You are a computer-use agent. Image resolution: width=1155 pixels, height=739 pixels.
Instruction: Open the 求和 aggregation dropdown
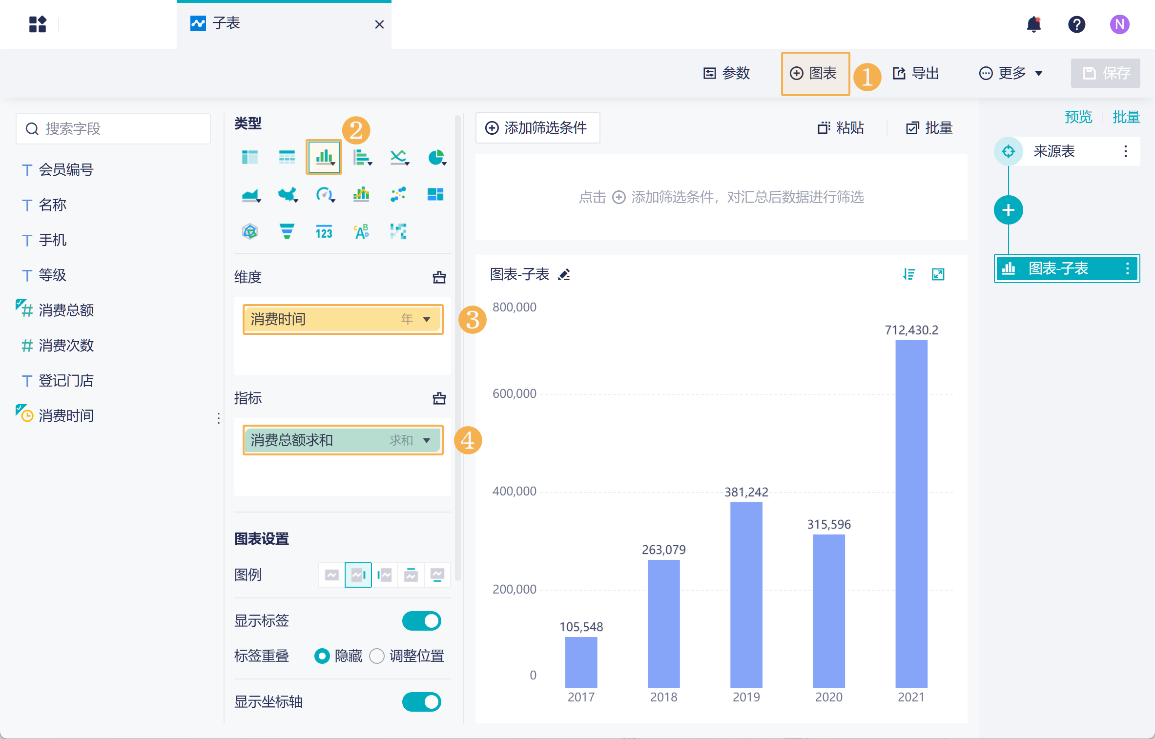pyautogui.click(x=427, y=440)
